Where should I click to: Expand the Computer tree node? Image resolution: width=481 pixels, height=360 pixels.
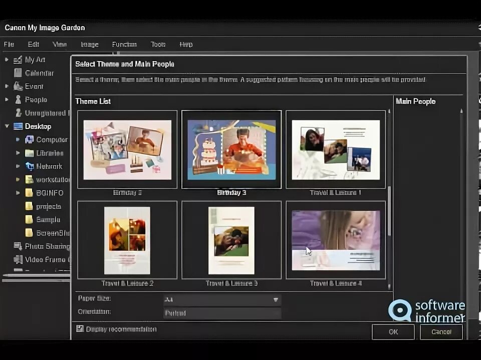[x=18, y=139]
